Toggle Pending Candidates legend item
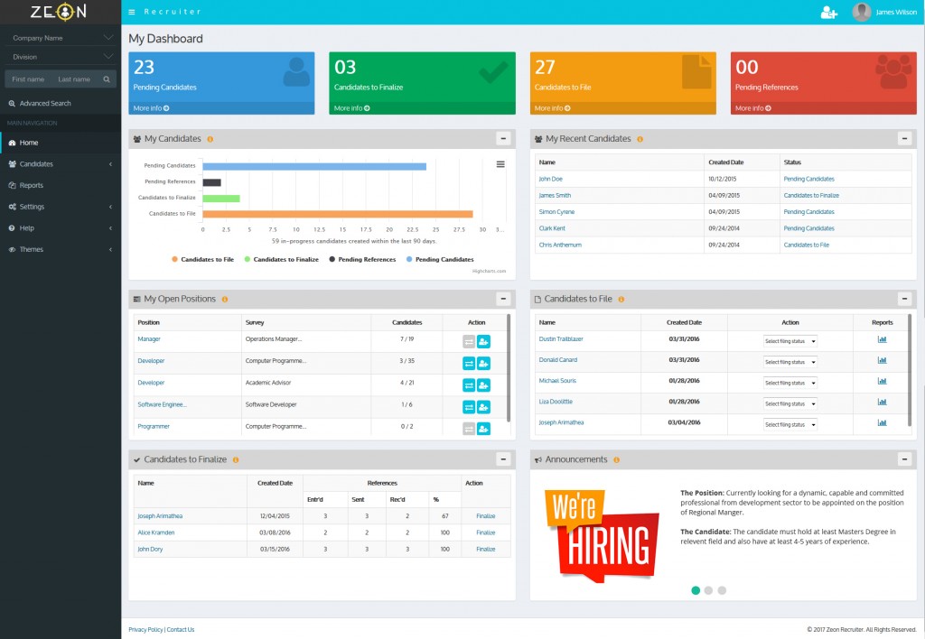 click(x=440, y=259)
